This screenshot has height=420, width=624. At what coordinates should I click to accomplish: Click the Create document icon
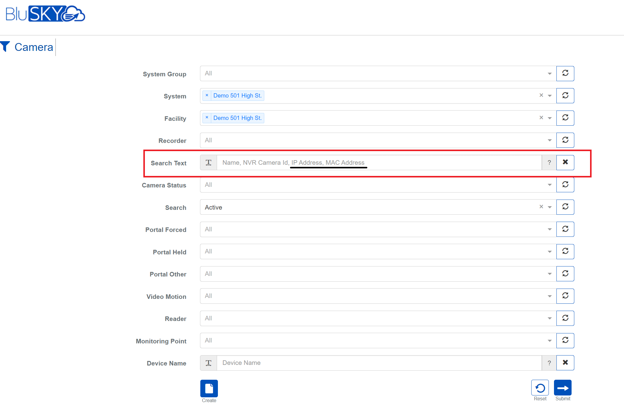[209, 388]
